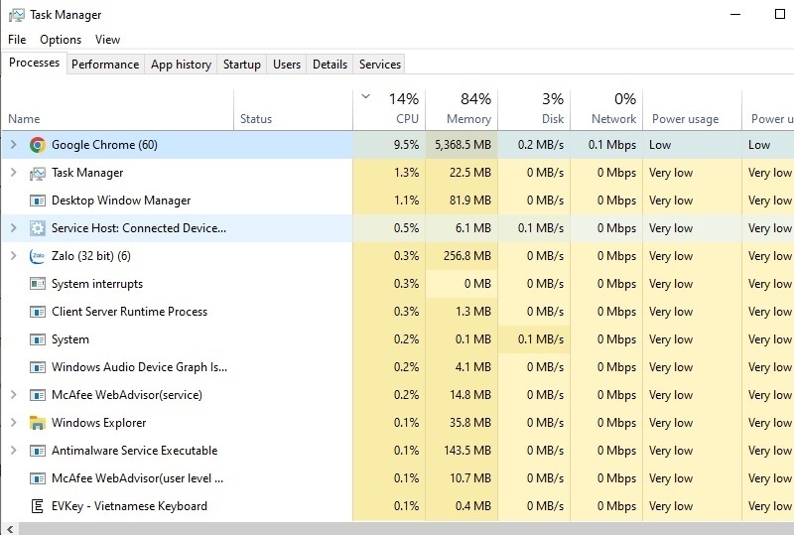
Task: Select the Desktop Window Manager row name
Action: (121, 201)
